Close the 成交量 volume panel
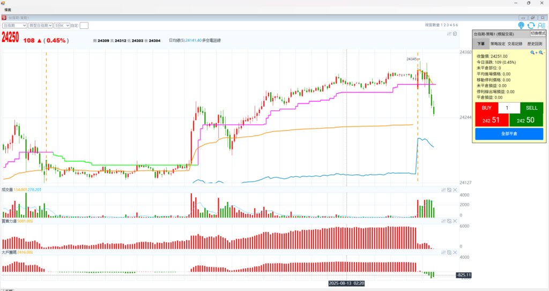Viewport: 549px width, 291px height. click(455, 190)
